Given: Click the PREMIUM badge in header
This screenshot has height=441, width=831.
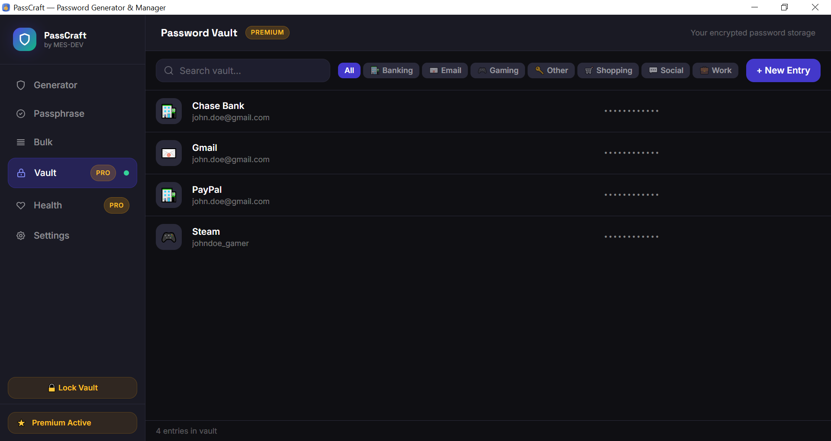Looking at the screenshot, I should point(267,32).
